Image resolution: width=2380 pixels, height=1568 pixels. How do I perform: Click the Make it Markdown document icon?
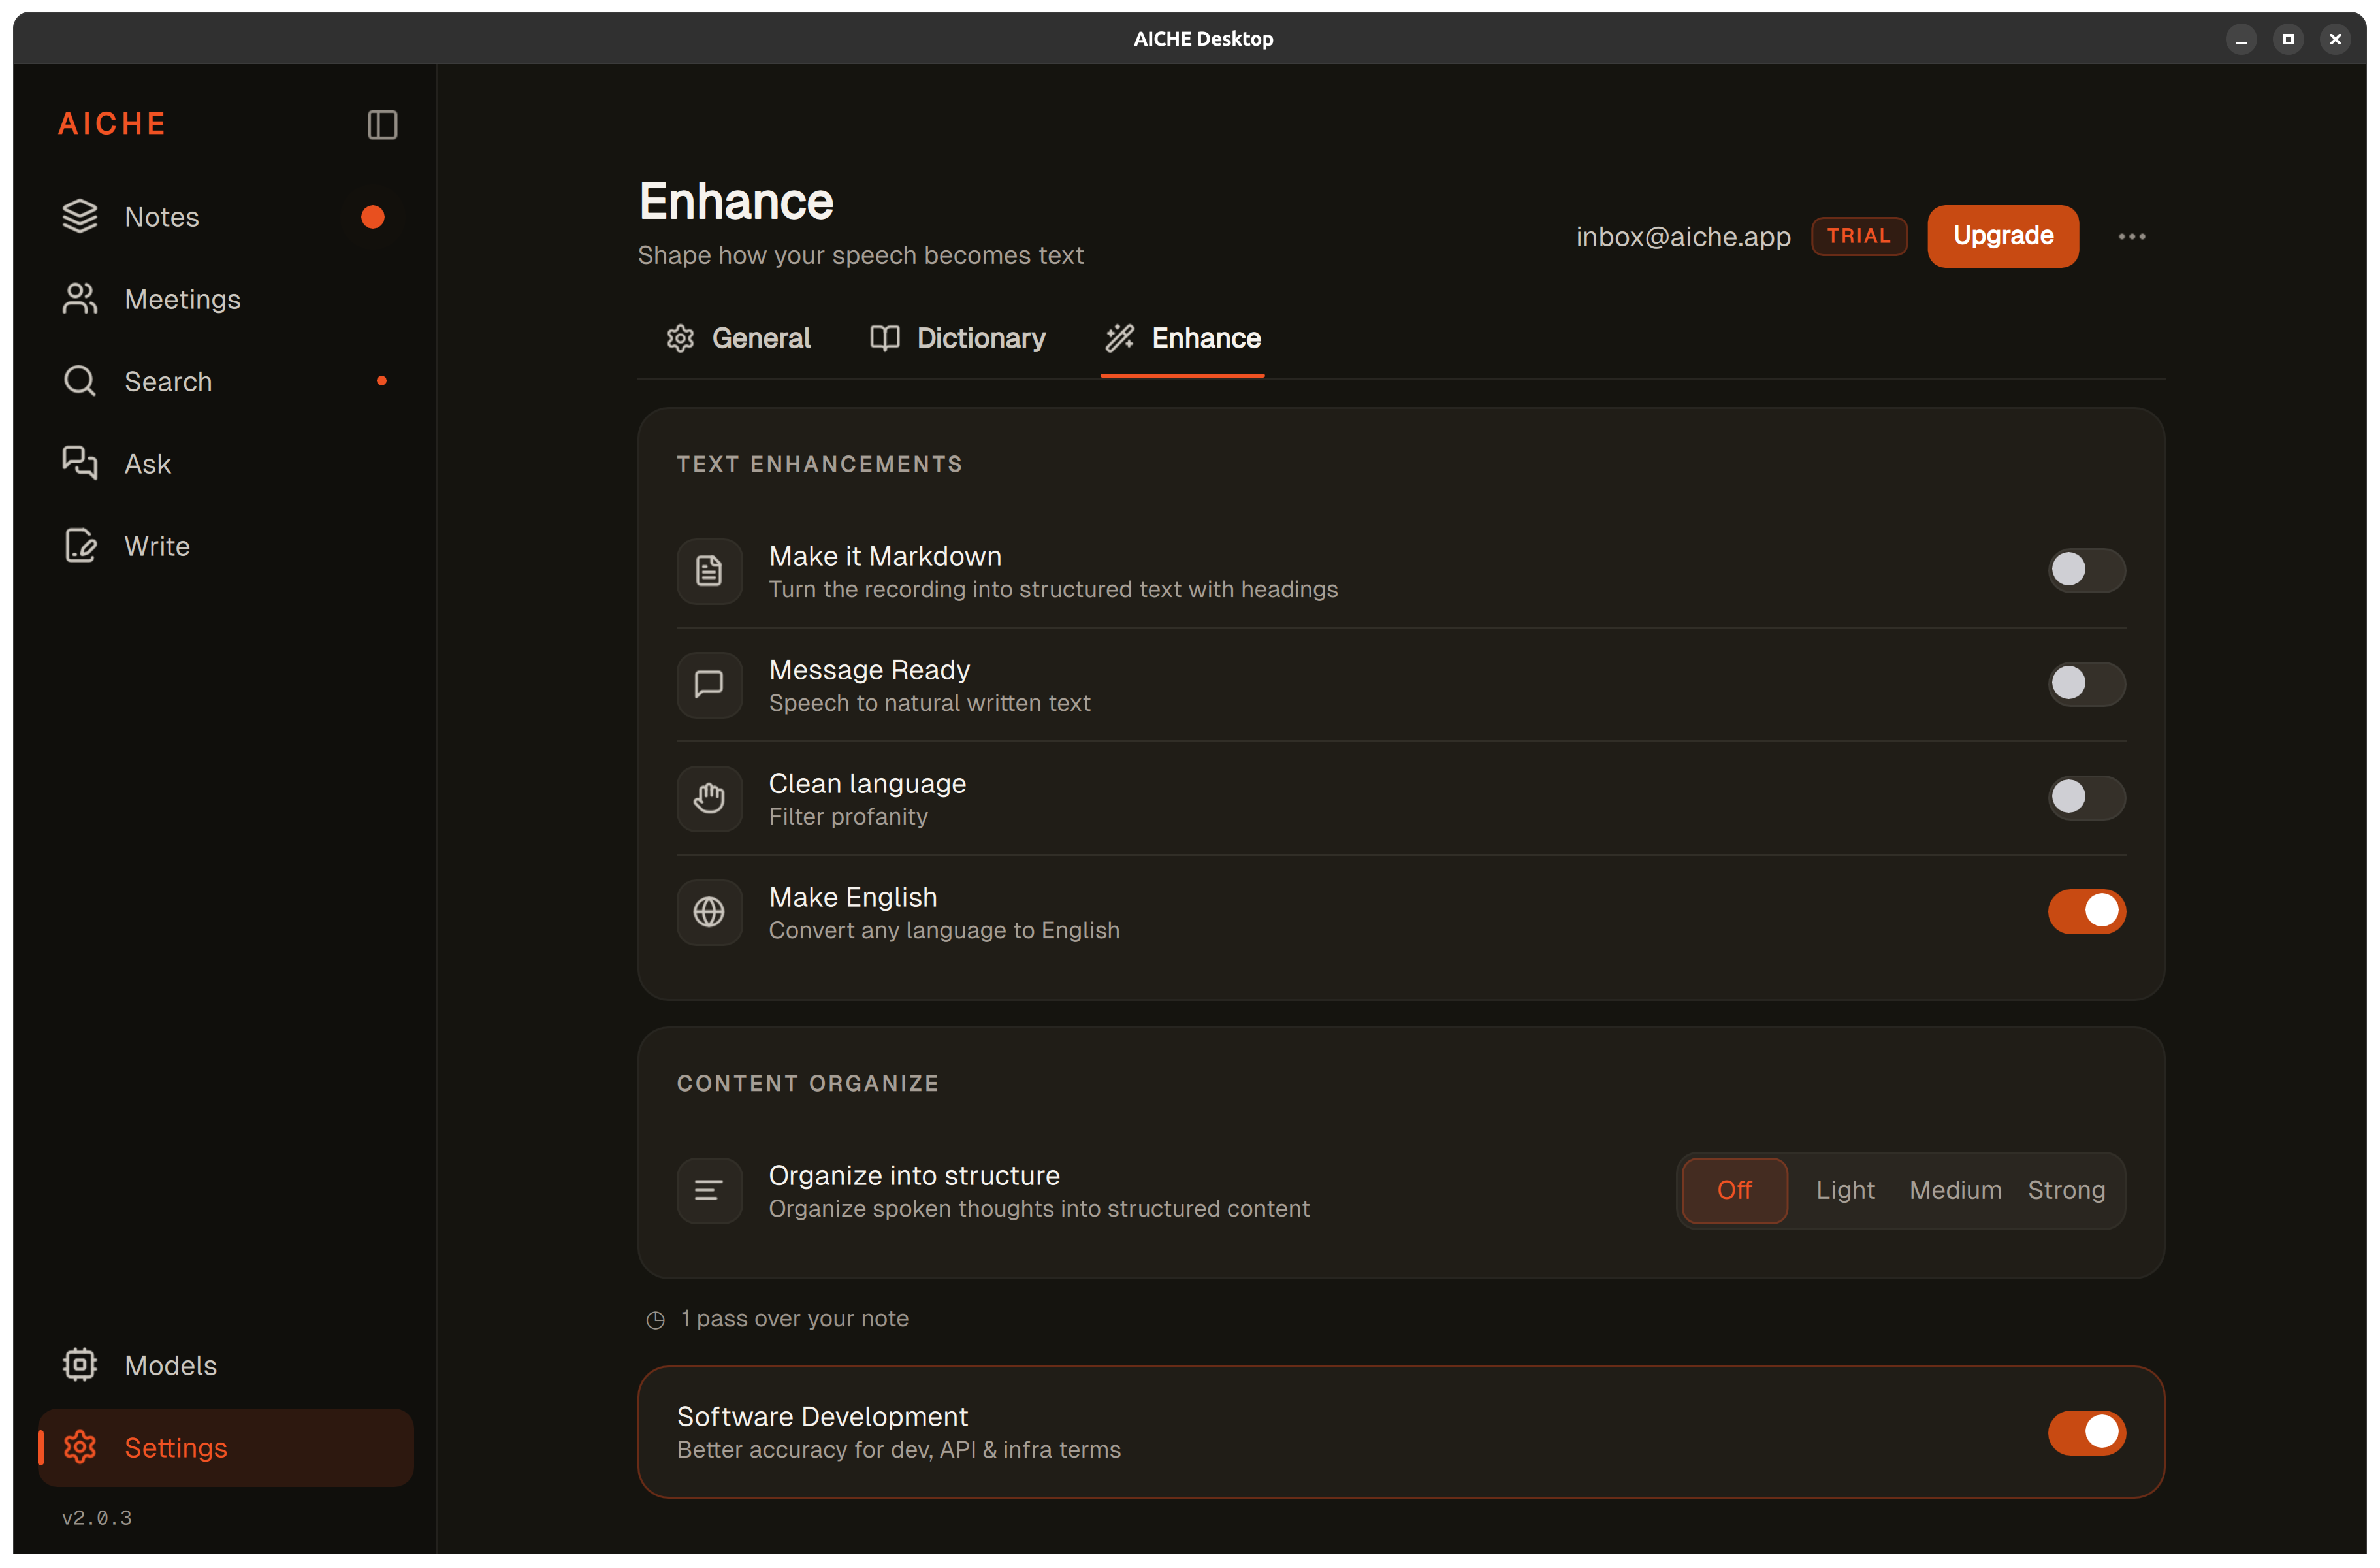709,571
